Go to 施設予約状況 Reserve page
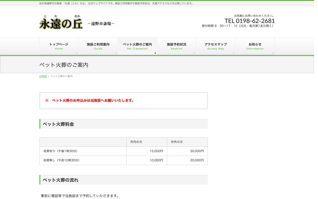The height and width of the screenshot is (199, 318). pos(176,46)
